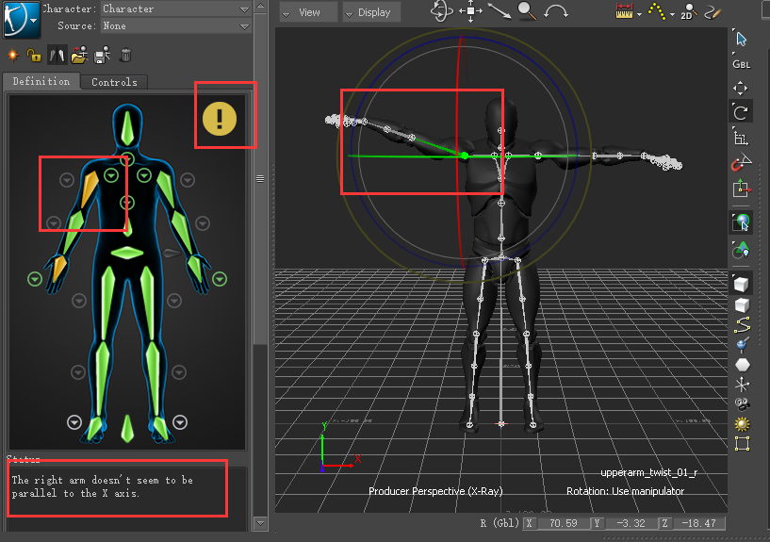The width and height of the screenshot is (770, 542).
Task: Click the magnifier zoom view icon
Action: [526, 12]
